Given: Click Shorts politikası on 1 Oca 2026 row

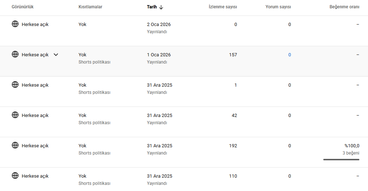Looking at the screenshot, I should [94, 62].
